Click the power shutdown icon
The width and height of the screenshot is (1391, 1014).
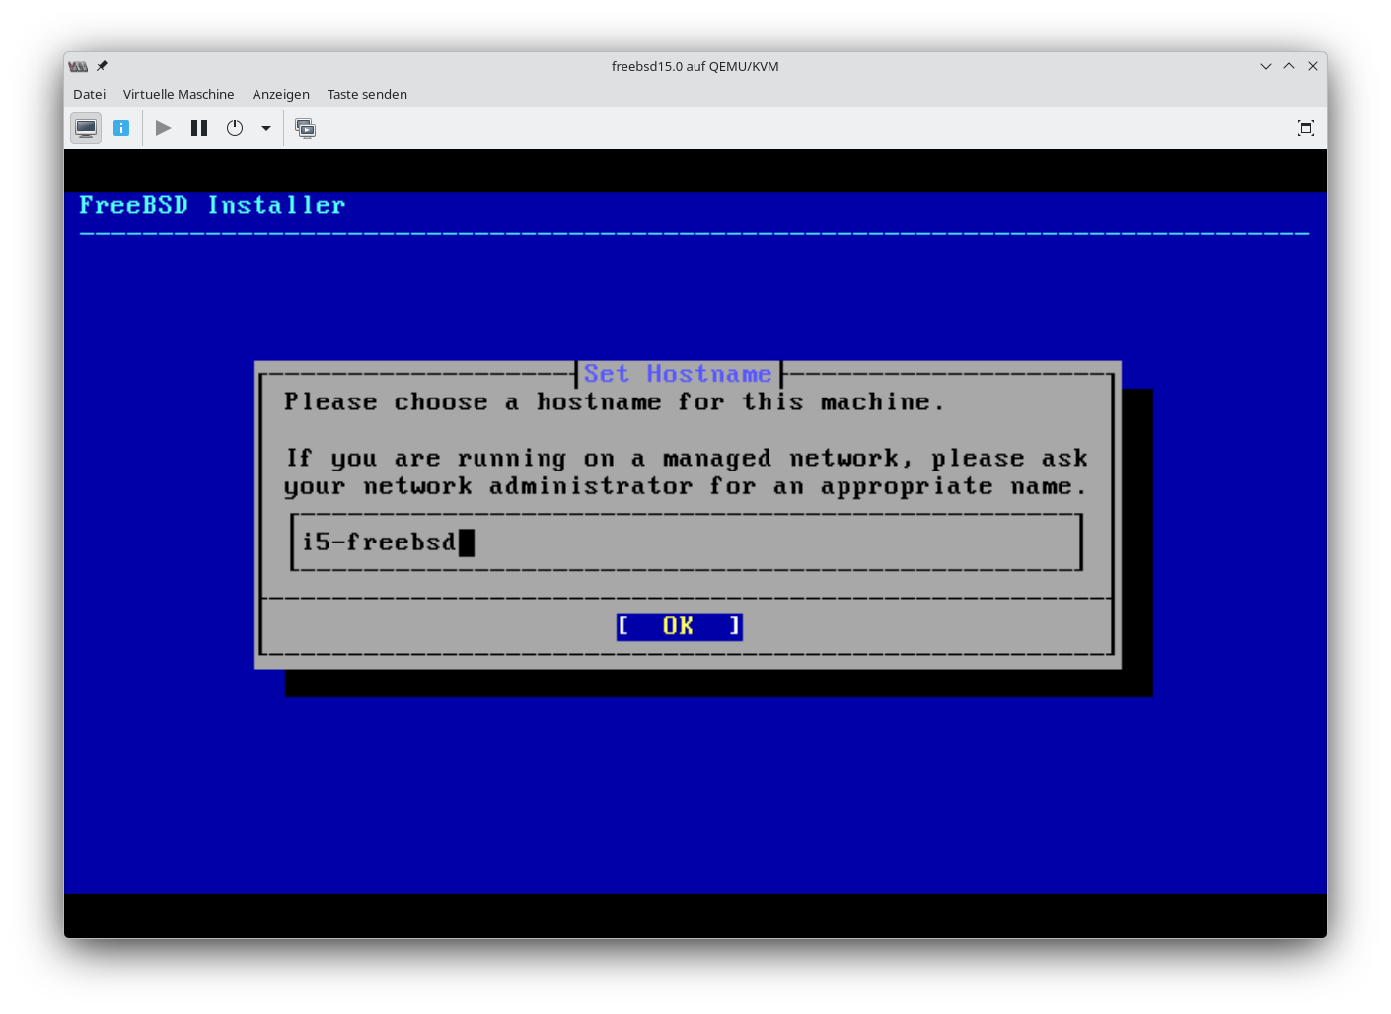pos(235,128)
